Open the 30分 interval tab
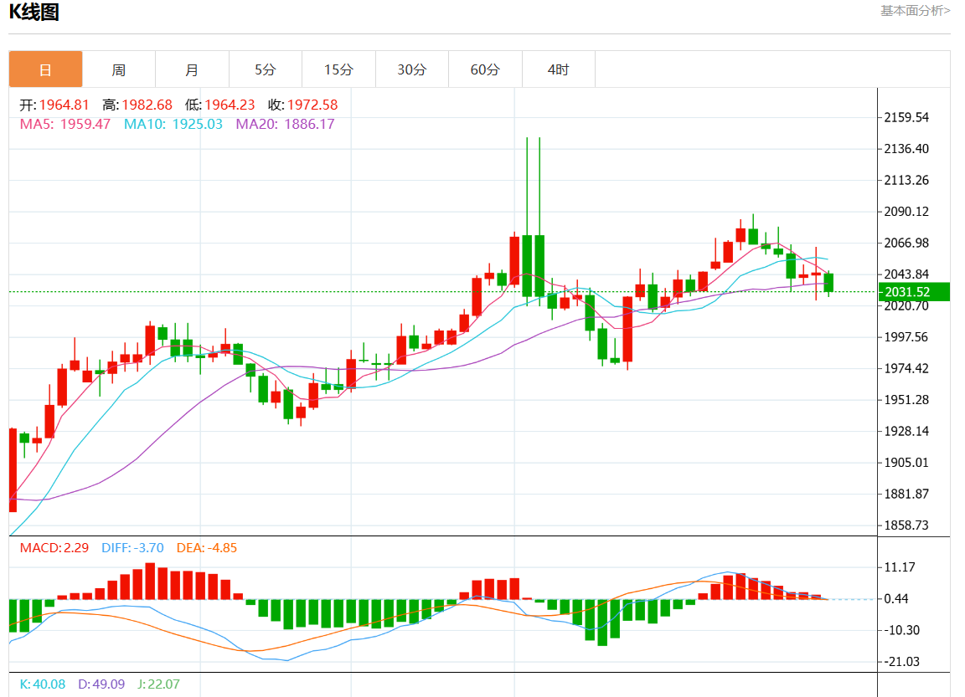965x697 pixels. coord(412,69)
